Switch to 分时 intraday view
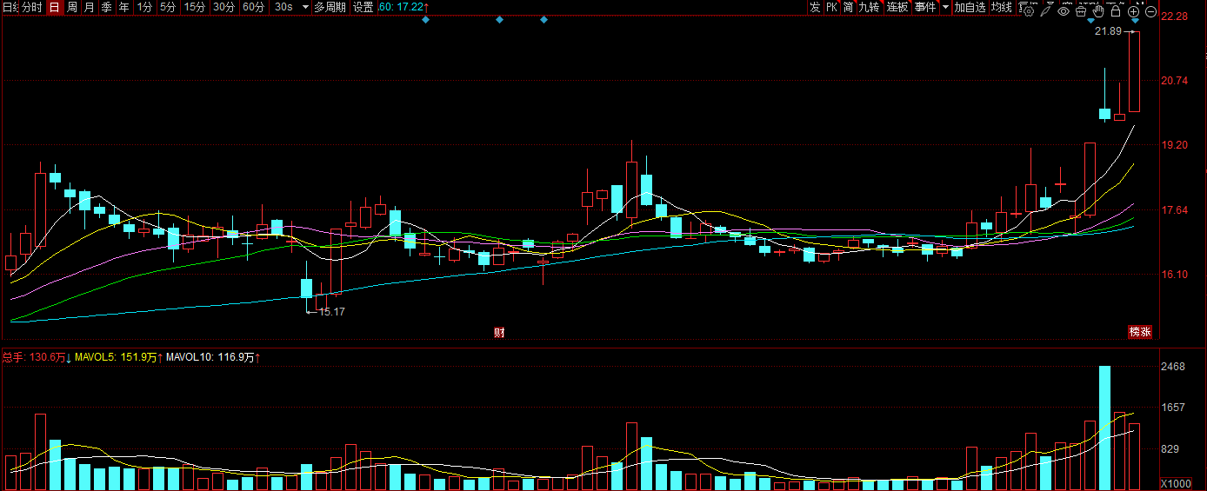The height and width of the screenshot is (491, 1207). click(31, 7)
